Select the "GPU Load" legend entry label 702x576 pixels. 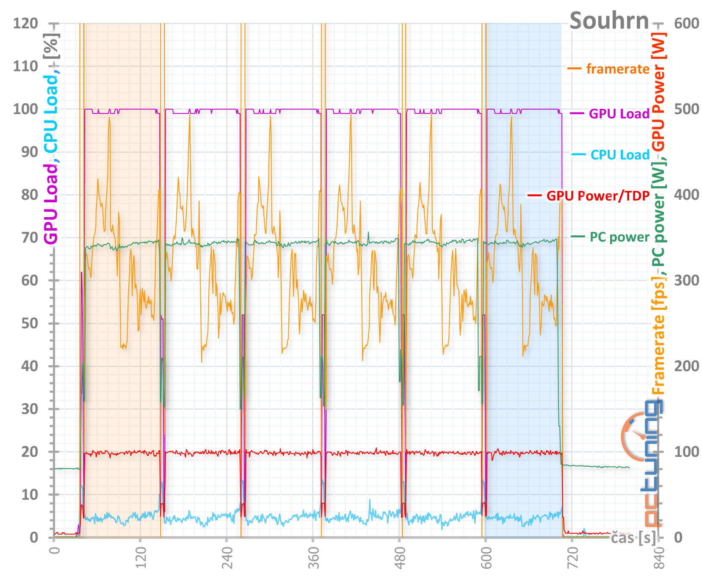pyautogui.click(x=619, y=113)
